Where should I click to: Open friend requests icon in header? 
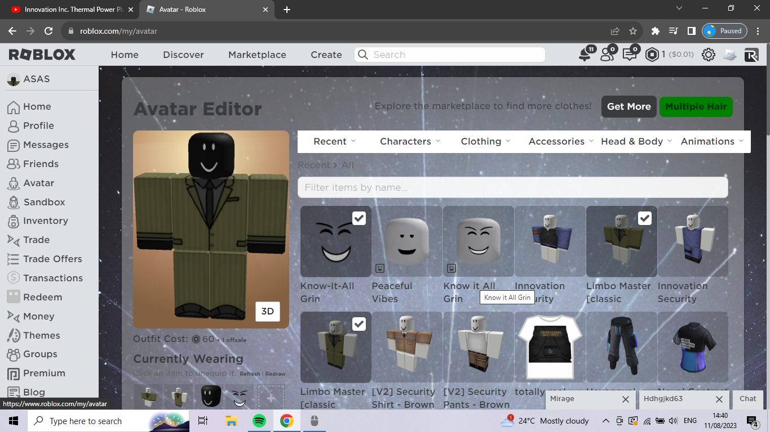[x=607, y=55]
